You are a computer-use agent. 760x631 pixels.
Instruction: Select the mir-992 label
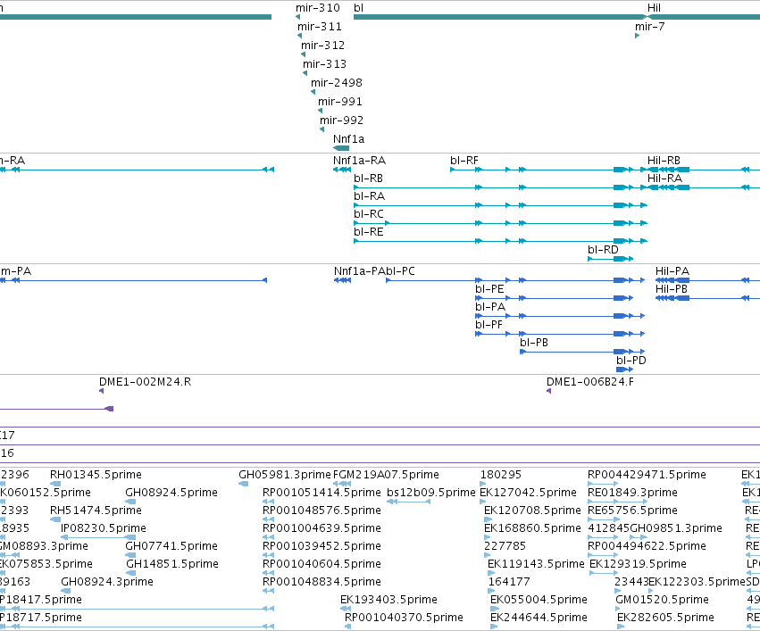click(342, 120)
